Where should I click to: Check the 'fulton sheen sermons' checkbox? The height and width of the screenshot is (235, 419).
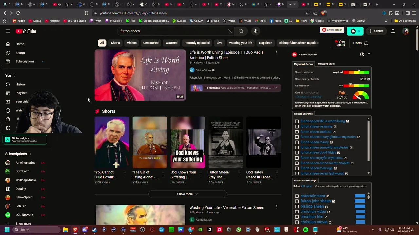[x=297, y=127]
